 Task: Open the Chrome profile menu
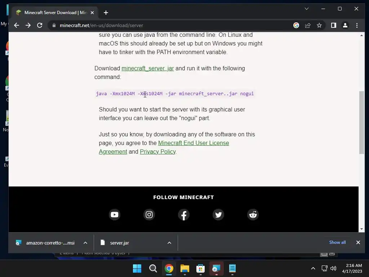pyautogui.click(x=345, y=25)
